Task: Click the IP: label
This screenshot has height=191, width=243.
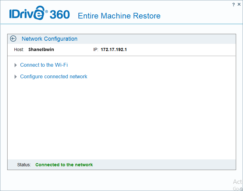Action: click(x=96, y=49)
